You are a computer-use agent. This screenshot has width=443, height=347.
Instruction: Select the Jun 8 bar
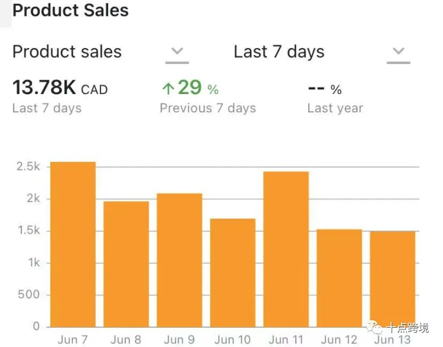[126, 264]
